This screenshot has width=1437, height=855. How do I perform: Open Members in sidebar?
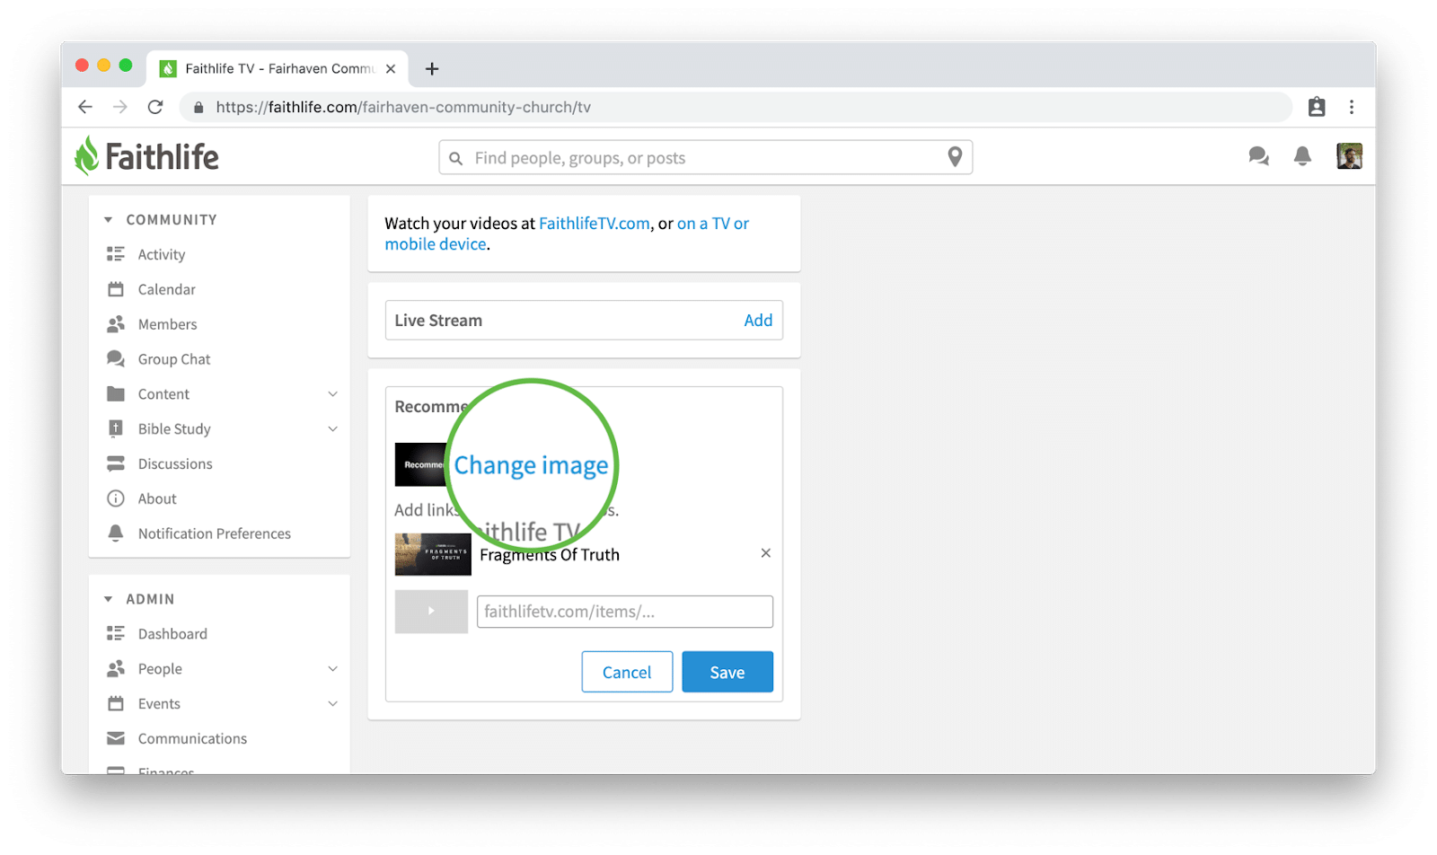click(x=167, y=324)
